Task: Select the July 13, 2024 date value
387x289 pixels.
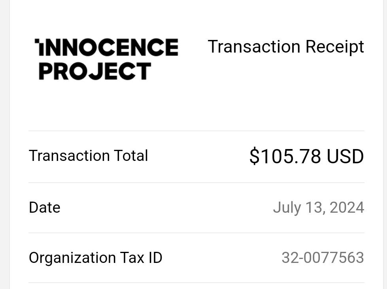Action: pyautogui.click(x=318, y=208)
